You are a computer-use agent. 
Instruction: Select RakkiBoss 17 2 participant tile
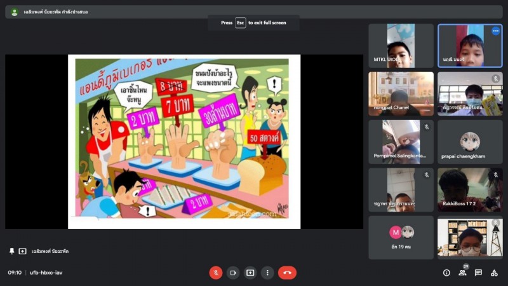coord(470,189)
